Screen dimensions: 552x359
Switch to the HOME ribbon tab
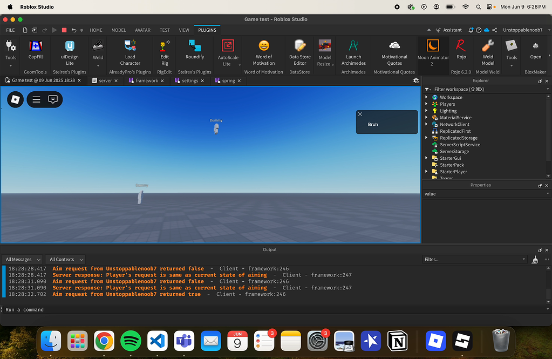pyautogui.click(x=96, y=30)
